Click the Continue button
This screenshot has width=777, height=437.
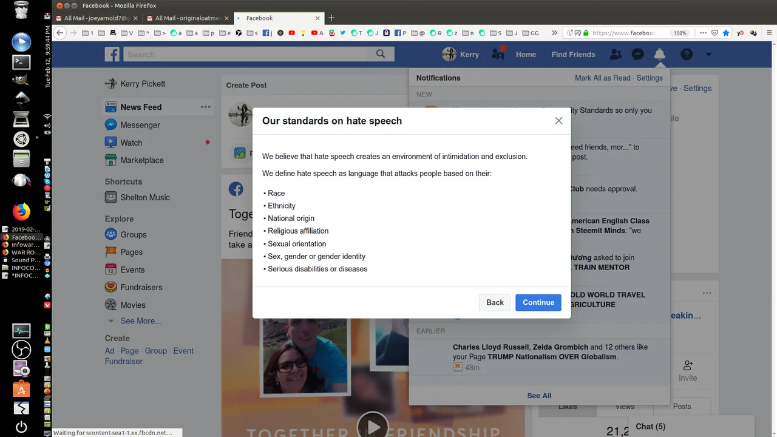tap(538, 302)
